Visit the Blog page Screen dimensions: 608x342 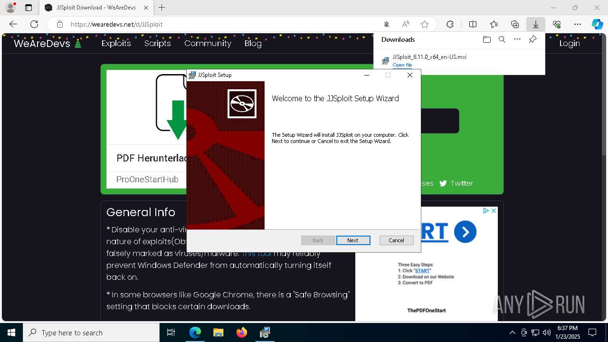click(x=253, y=43)
